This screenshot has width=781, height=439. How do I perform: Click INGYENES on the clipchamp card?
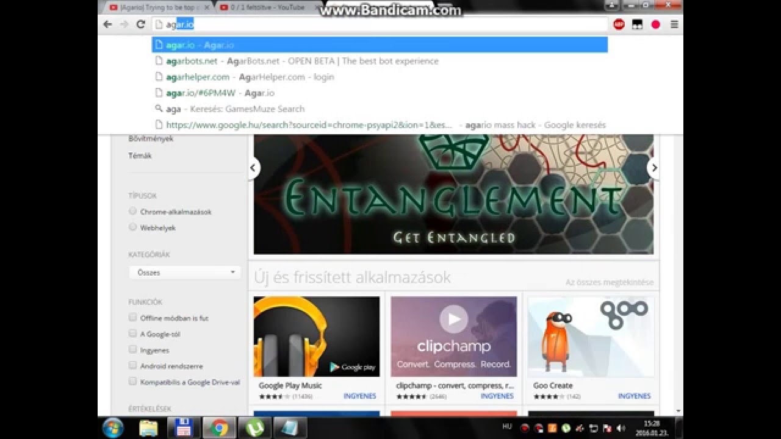(x=497, y=396)
